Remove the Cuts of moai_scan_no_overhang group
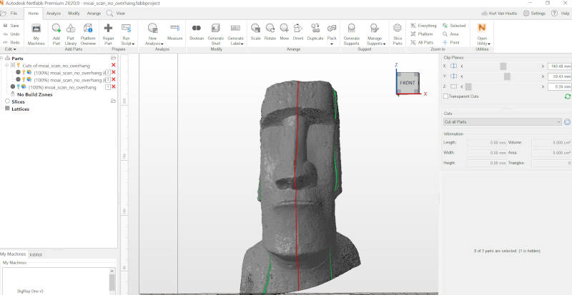The height and width of the screenshot is (295, 572). pyautogui.click(x=114, y=65)
